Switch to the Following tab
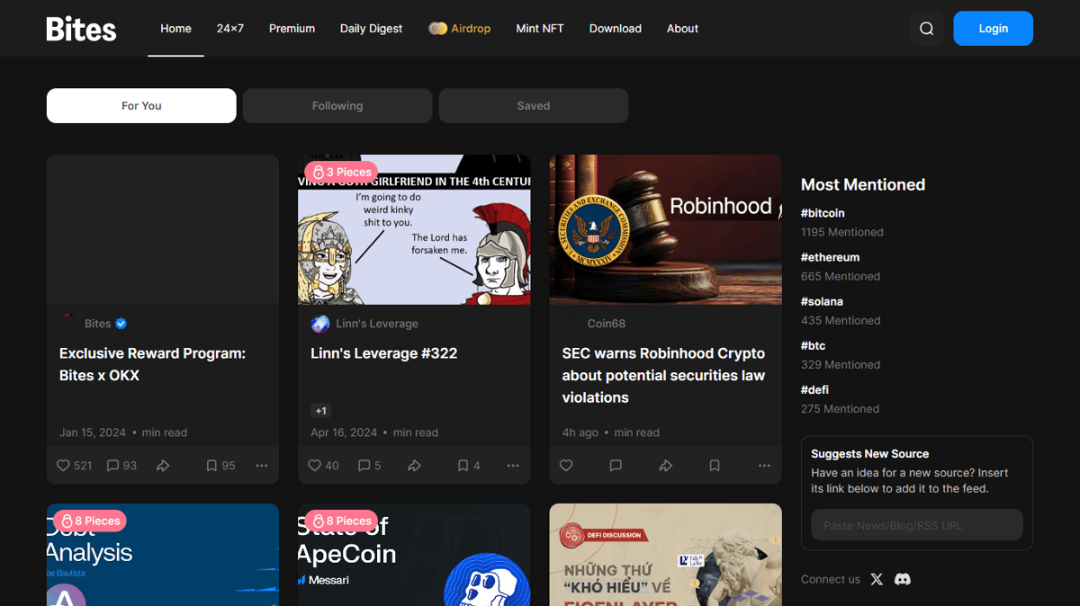The width and height of the screenshot is (1080, 606). click(337, 105)
